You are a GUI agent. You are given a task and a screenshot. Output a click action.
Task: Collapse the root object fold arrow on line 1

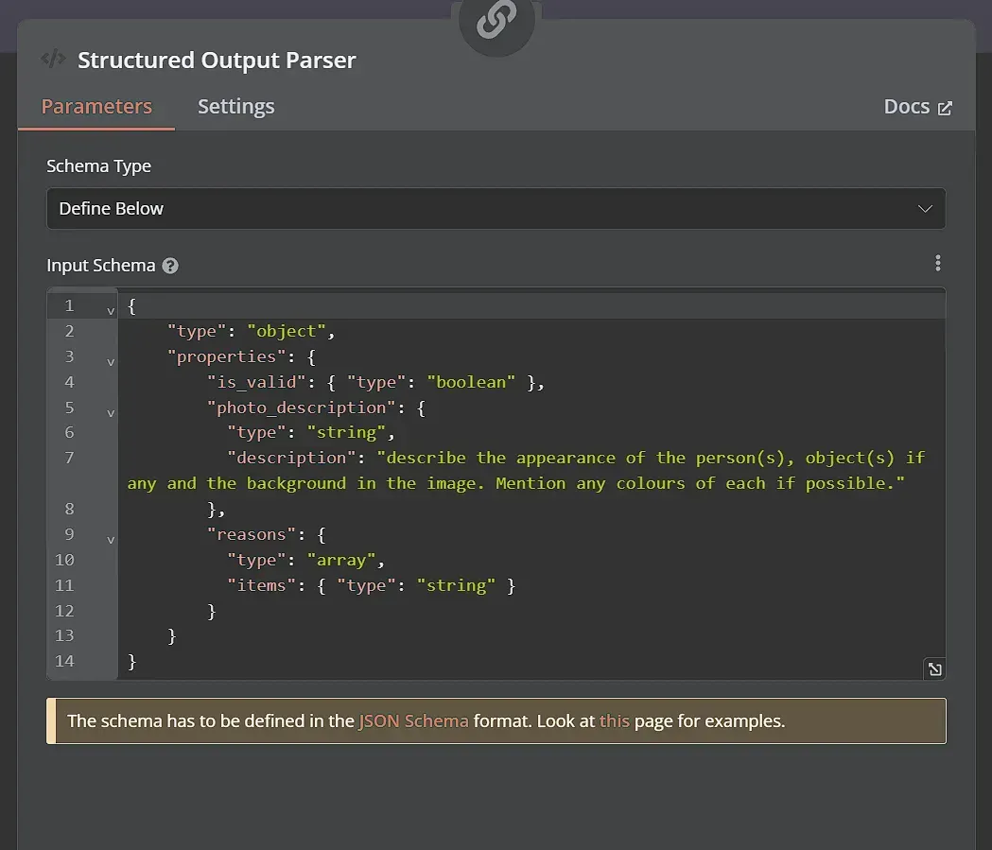coord(111,311)
